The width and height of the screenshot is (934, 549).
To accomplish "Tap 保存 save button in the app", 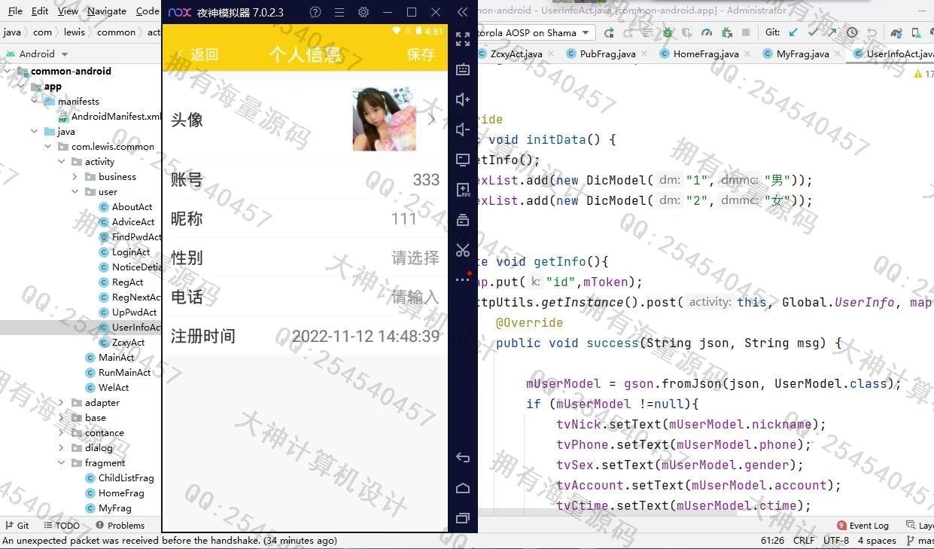I will [421, 54].
